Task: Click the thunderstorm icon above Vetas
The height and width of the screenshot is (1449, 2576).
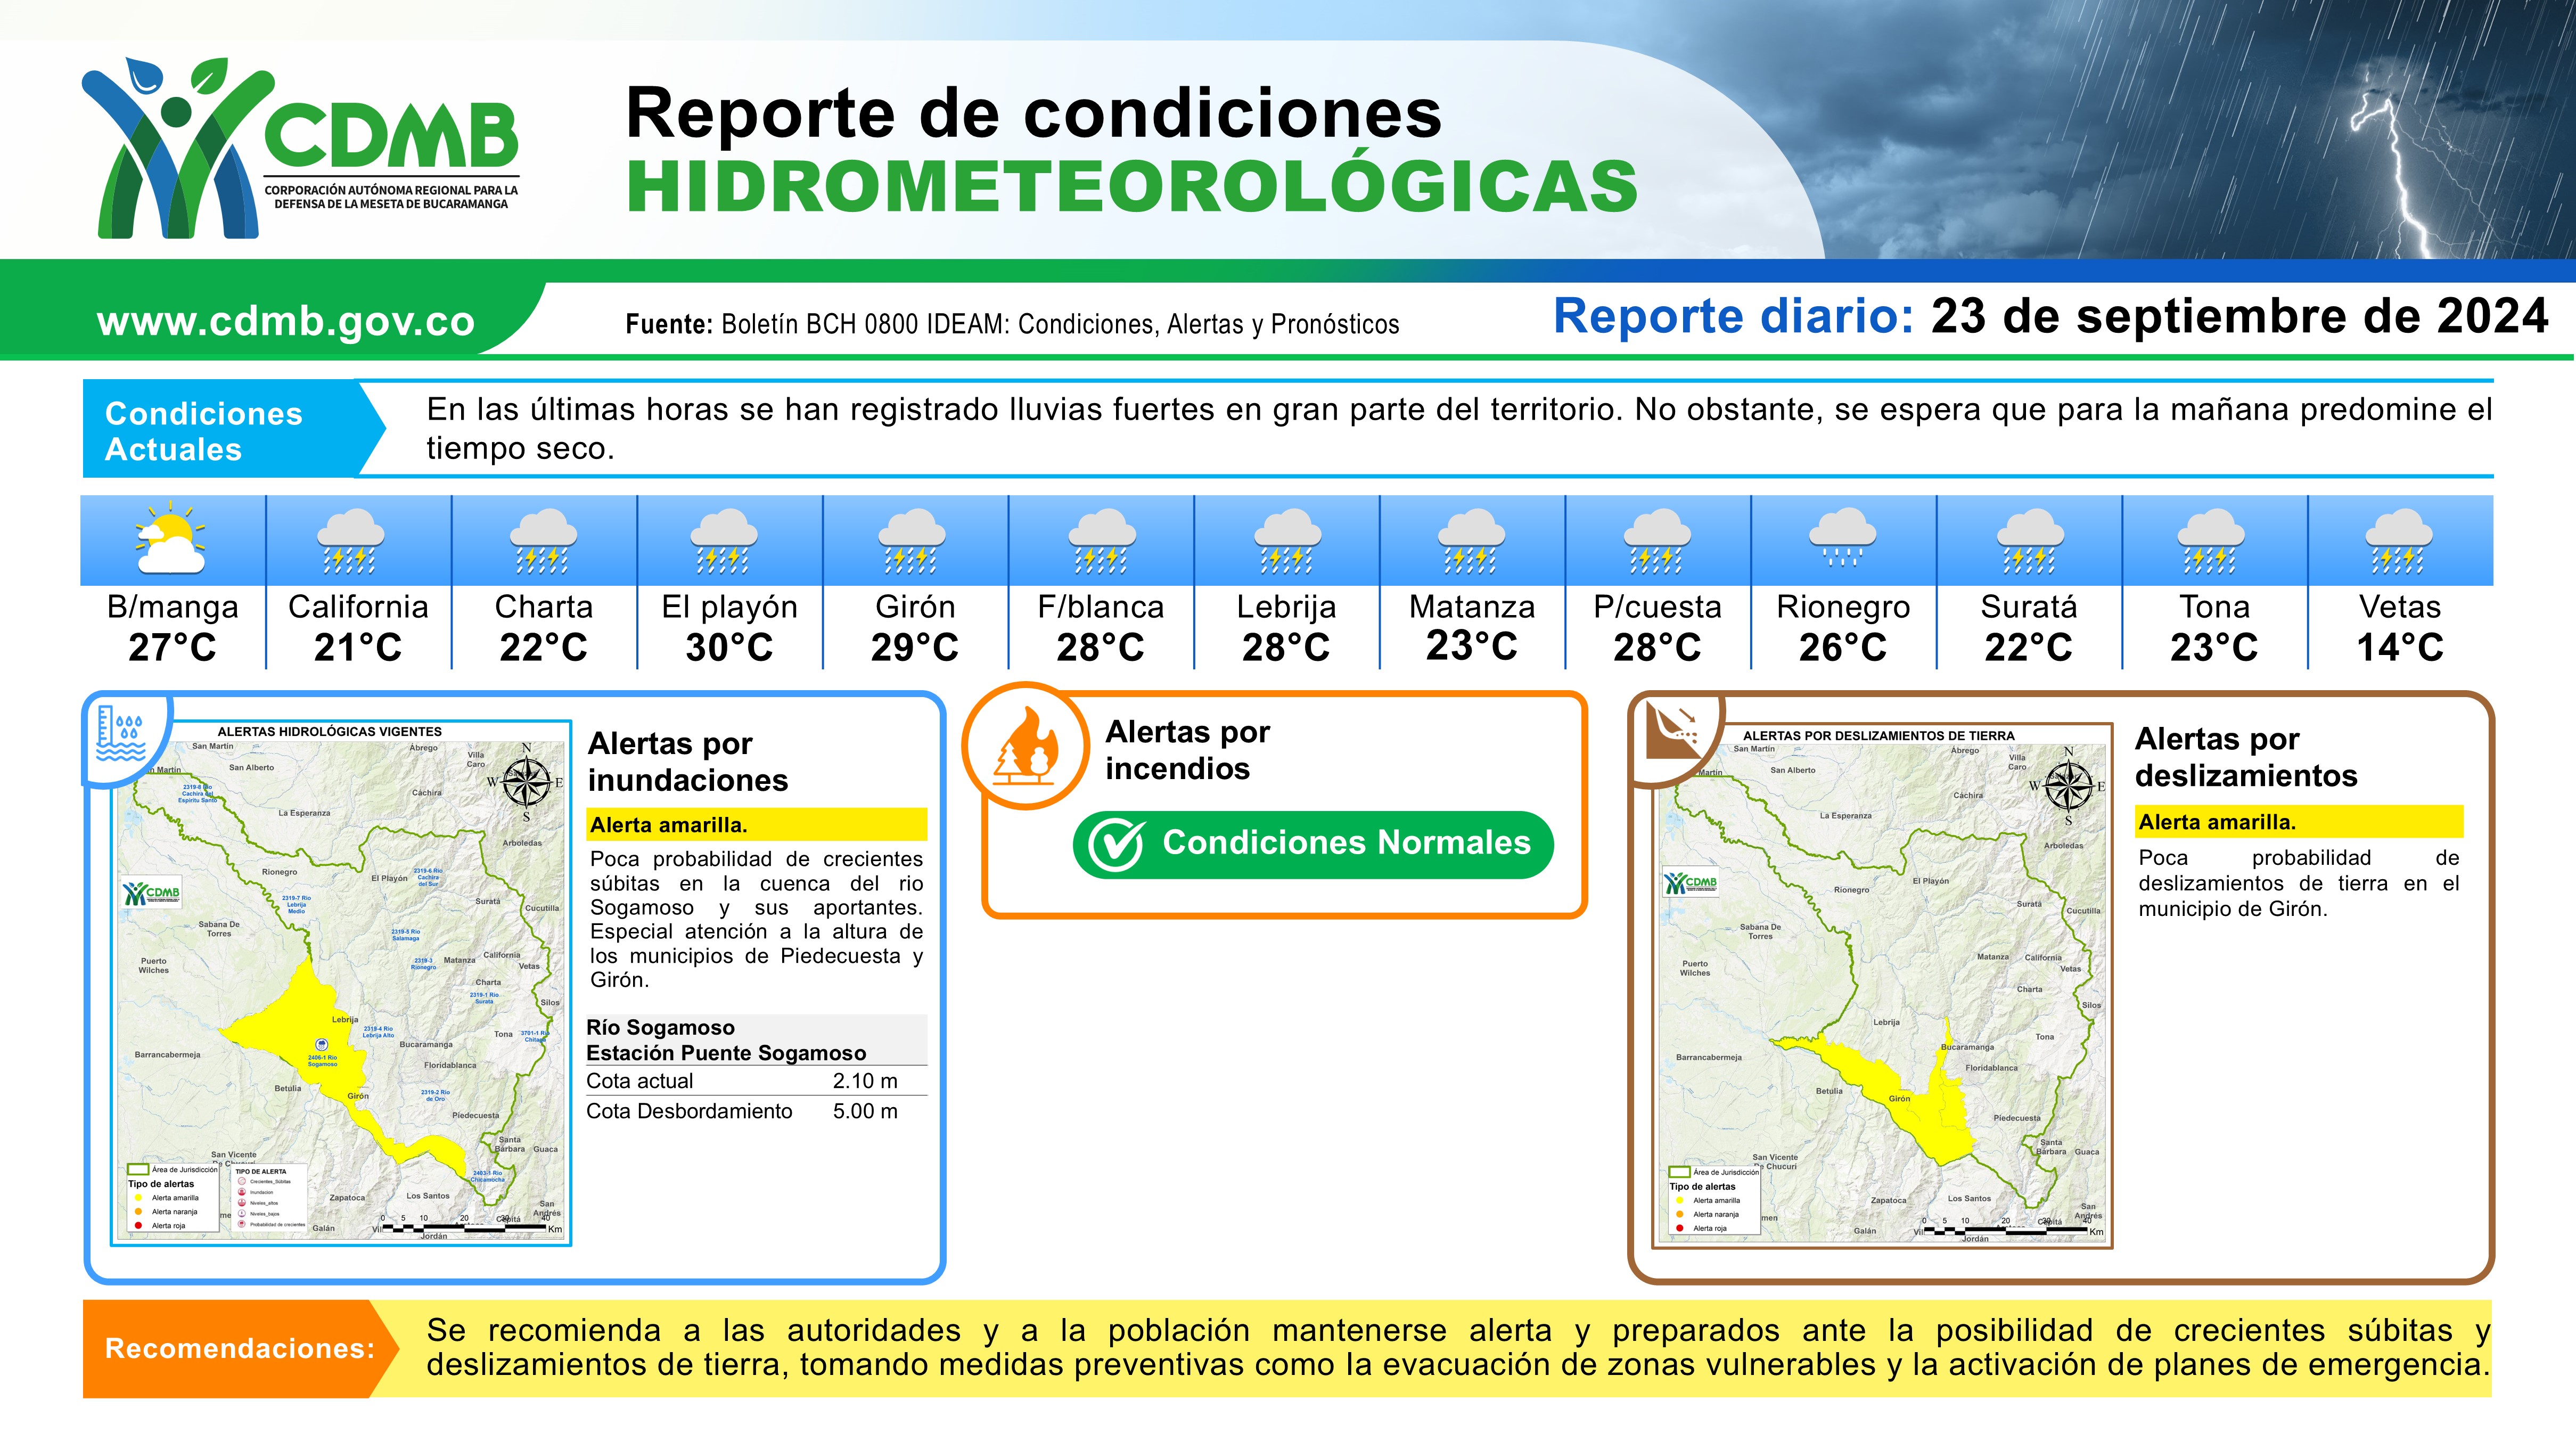Action: click(2399, 541)
